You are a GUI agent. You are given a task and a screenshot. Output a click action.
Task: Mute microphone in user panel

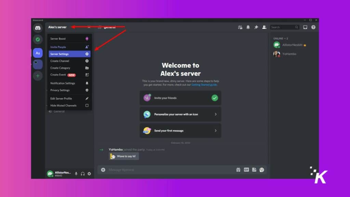pyautogui.click(x=76, y=174)
